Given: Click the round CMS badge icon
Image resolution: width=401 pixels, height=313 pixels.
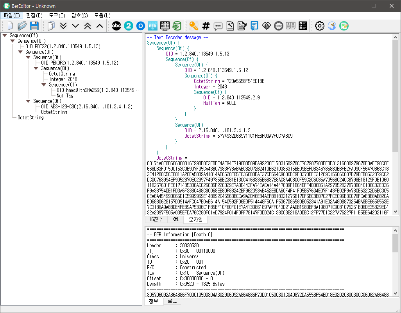Looking at the screenshot, I should click(279, 26).
